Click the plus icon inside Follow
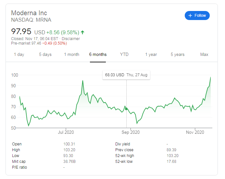Viewport: 225px width, 179px height. [x=190, y=16]
